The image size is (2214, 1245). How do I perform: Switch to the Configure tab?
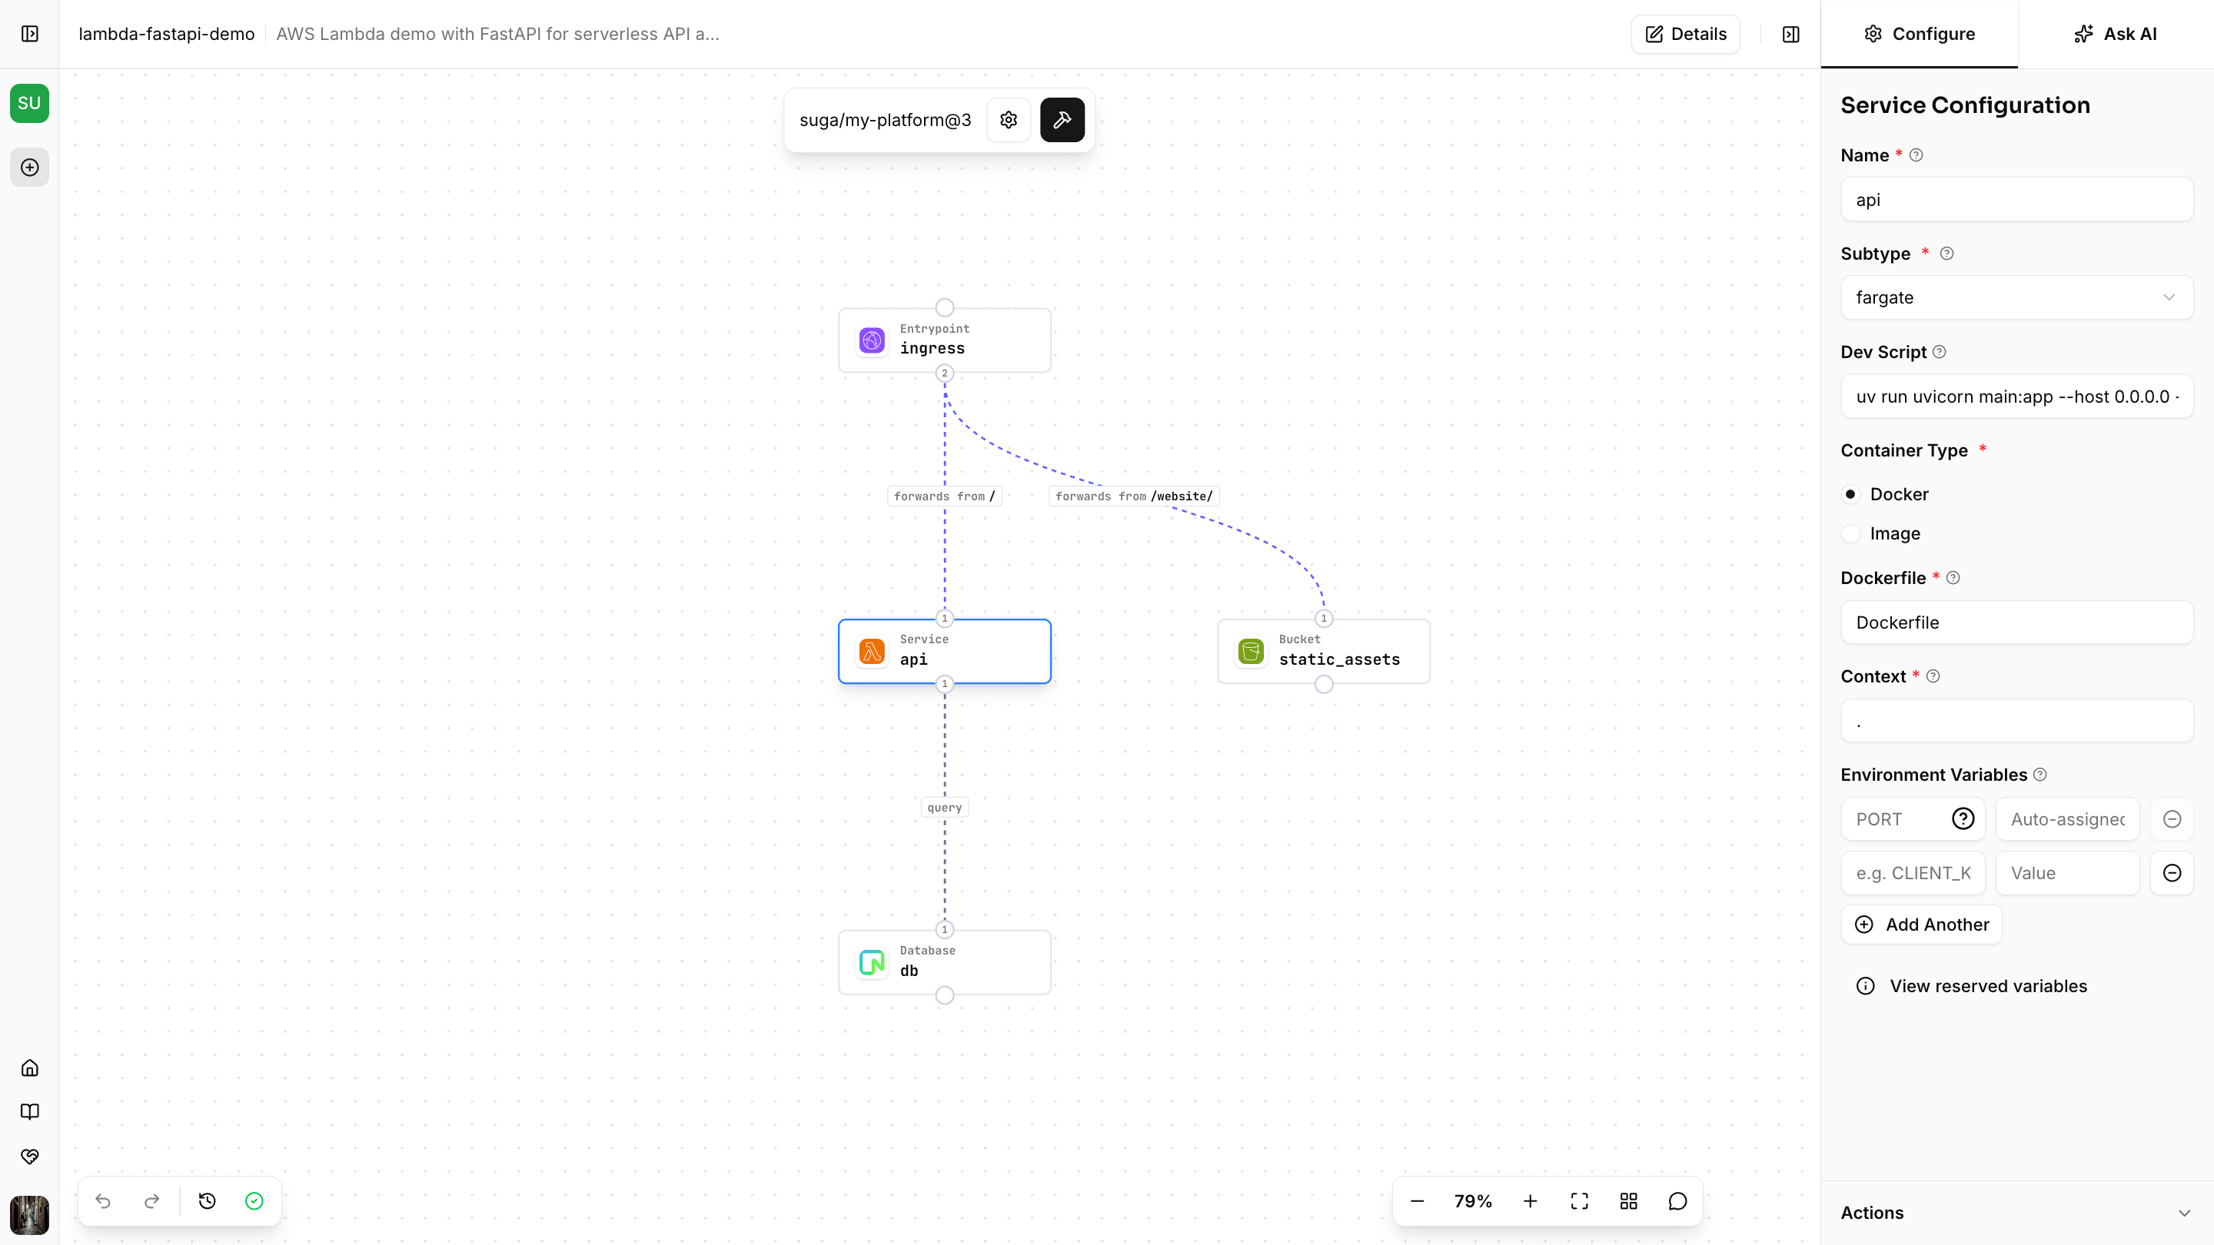click(x=1920, y=34)
